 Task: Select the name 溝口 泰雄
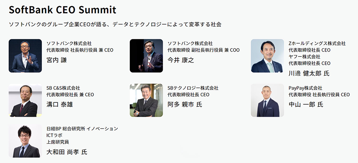[x=59, y=105]
